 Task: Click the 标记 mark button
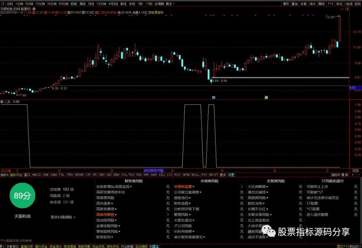[339, 4]
